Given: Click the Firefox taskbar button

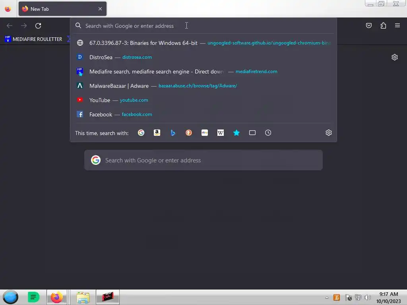Looking at the screenshot, I should pos(57,297).
